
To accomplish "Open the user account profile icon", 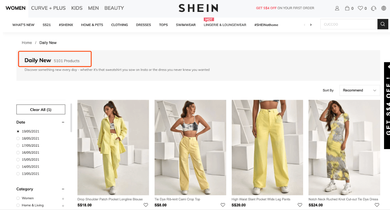I will tap(337, 8).
